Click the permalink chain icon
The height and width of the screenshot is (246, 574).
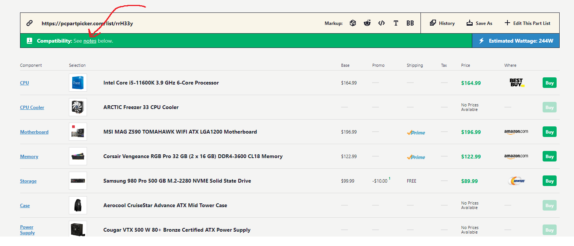pyautogui.click(x=29, y=23)
